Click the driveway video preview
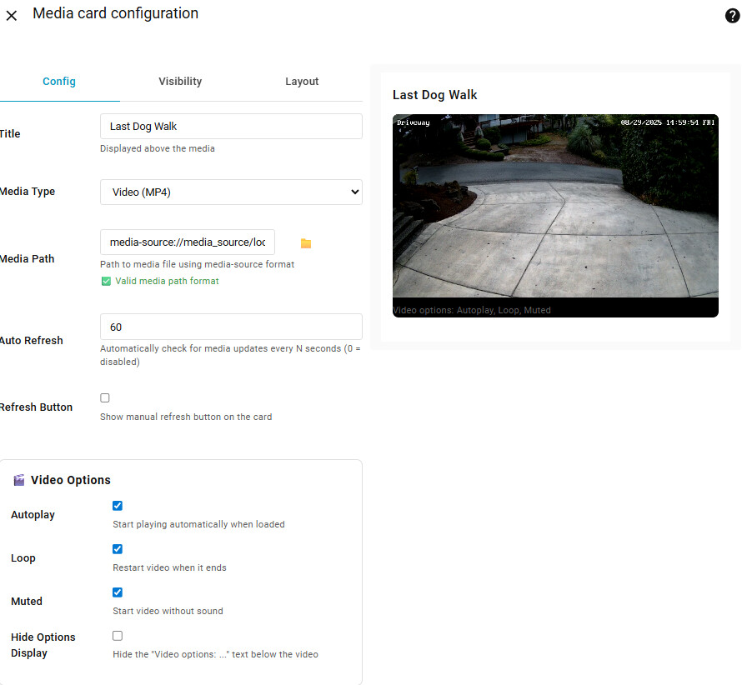The height and width of the screenshot is (685, 742). click(x=555, y=208)
